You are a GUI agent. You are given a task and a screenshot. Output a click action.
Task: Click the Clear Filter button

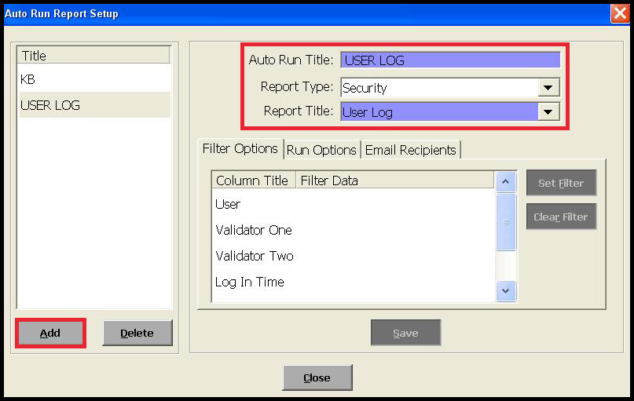[x=561, y=217]
